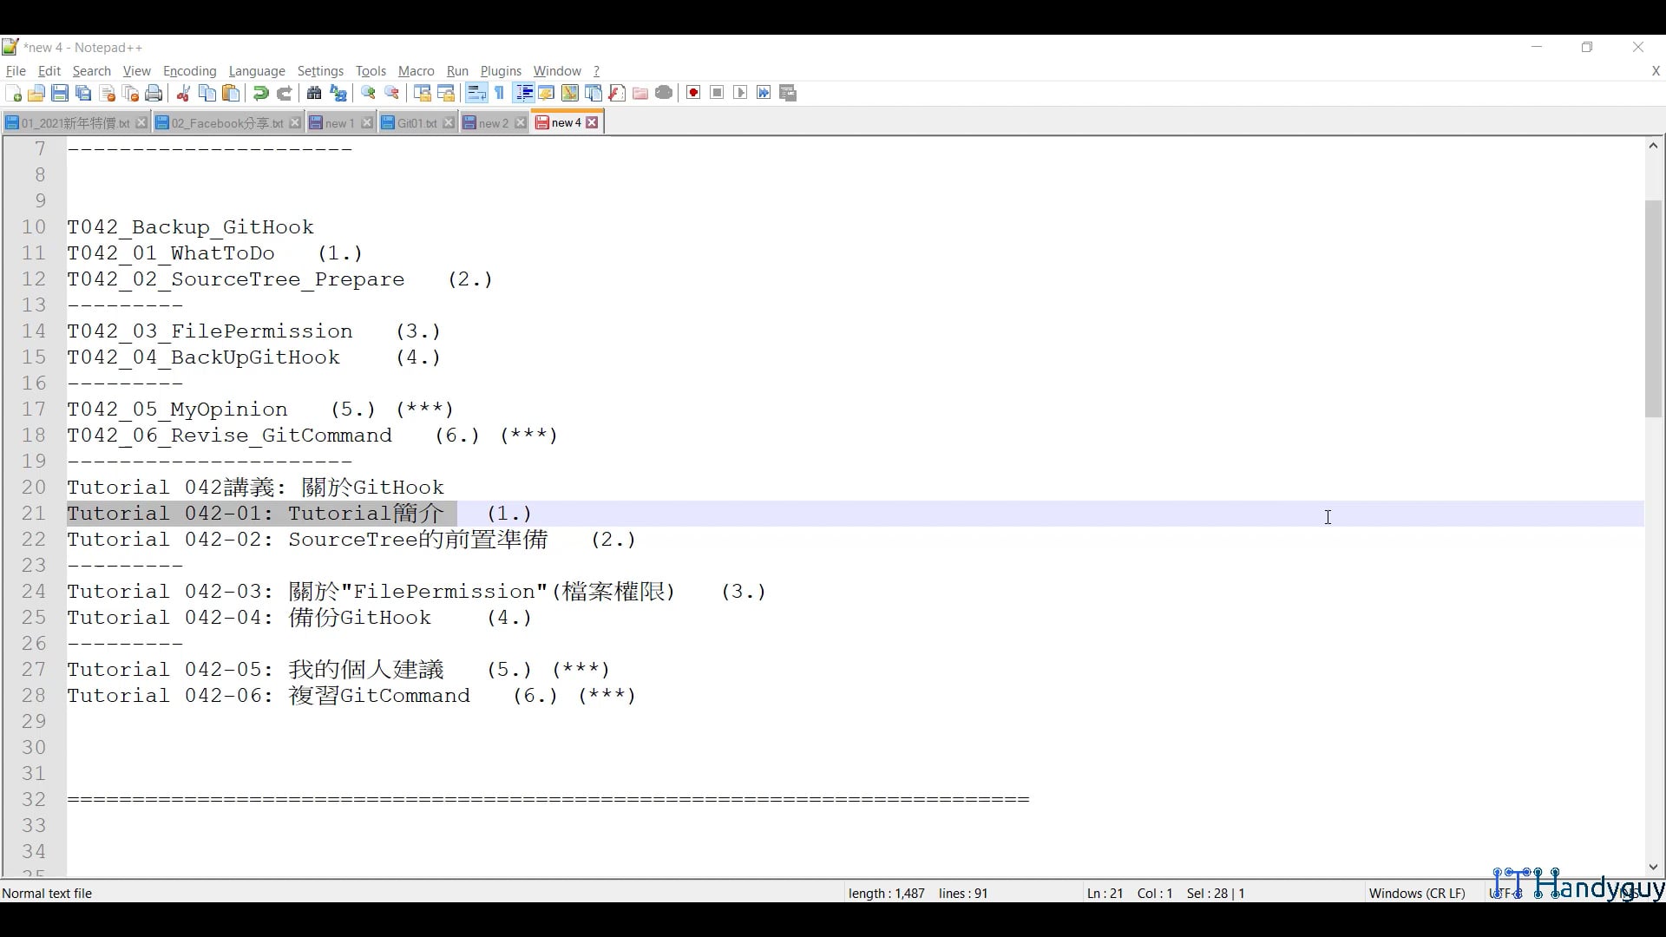Open the Language menu
The width and height of the screenshot is (1666, 937).
(257, 71)
